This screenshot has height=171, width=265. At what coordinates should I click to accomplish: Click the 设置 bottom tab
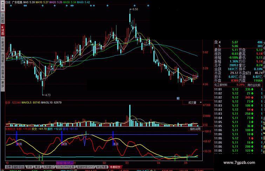coord(9,167)
